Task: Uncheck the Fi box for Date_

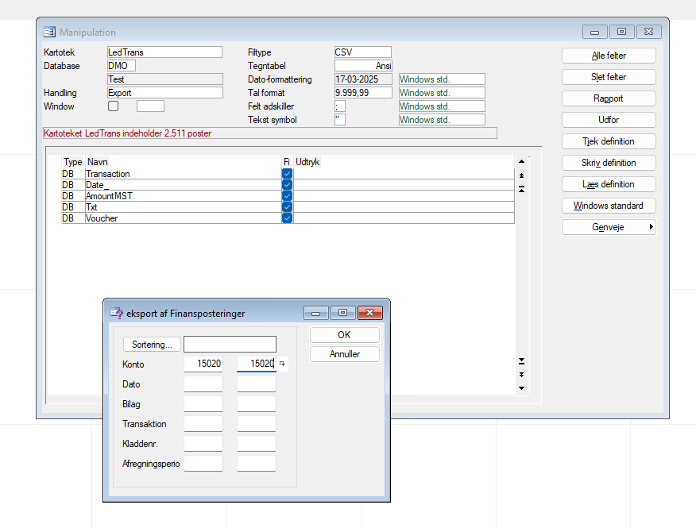Action: click(287, 184)
